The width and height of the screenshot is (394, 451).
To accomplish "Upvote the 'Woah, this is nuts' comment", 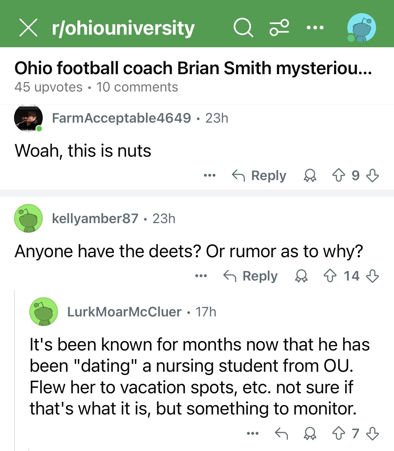I will point(338,175).
